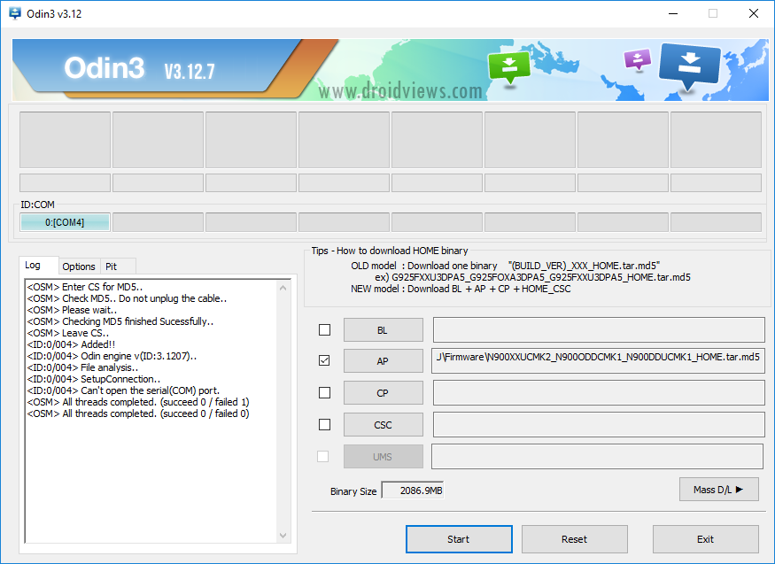775x564 pixels.
Task: Click the G925FXXU3DPA5 example tip line
Action: [533, 277]
